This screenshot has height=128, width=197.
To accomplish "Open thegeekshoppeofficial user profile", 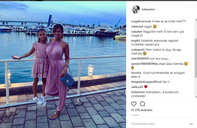I will pyautogui.click(x=146, y=82).
